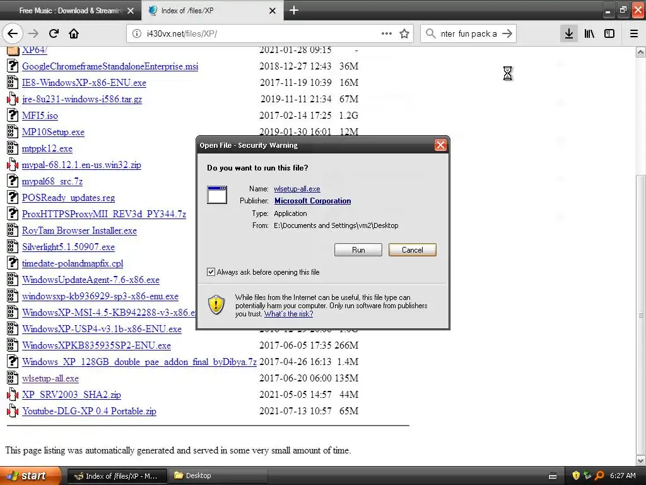
Task: Click the page scrollbar up arrow
Action: [641, 52]
